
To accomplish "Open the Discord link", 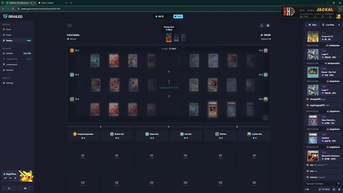I will (25, 188).
